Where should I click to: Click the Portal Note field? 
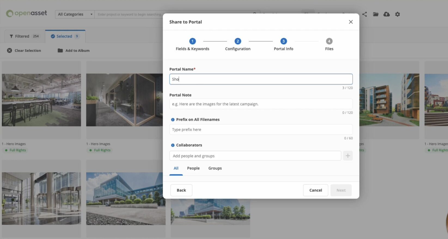point(261,104)
